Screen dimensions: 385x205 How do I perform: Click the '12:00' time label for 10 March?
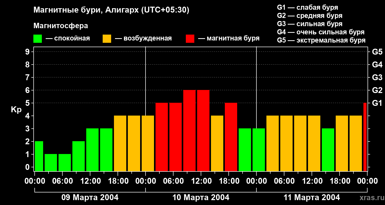201,181
